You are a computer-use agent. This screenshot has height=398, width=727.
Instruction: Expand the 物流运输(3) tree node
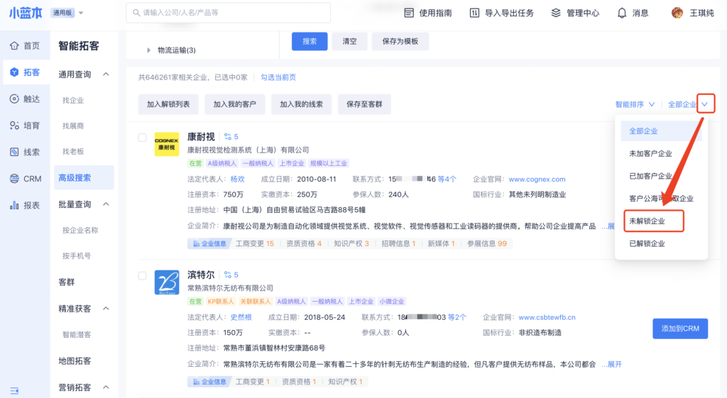[x=149, y=50]
